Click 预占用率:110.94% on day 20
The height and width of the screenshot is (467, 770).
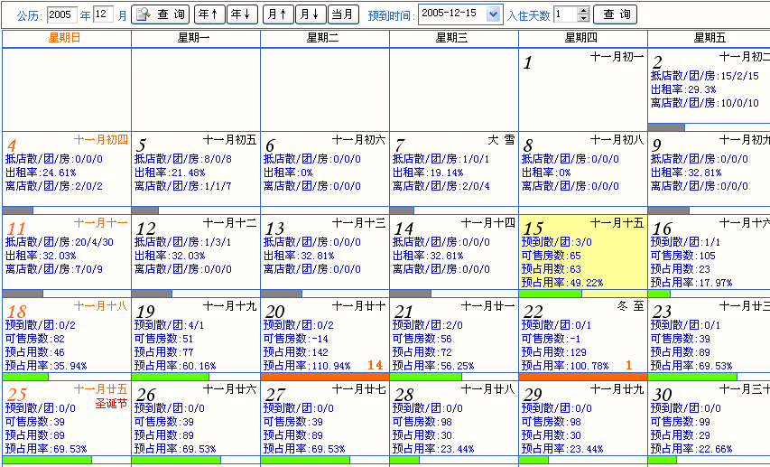tap(307, 366)
